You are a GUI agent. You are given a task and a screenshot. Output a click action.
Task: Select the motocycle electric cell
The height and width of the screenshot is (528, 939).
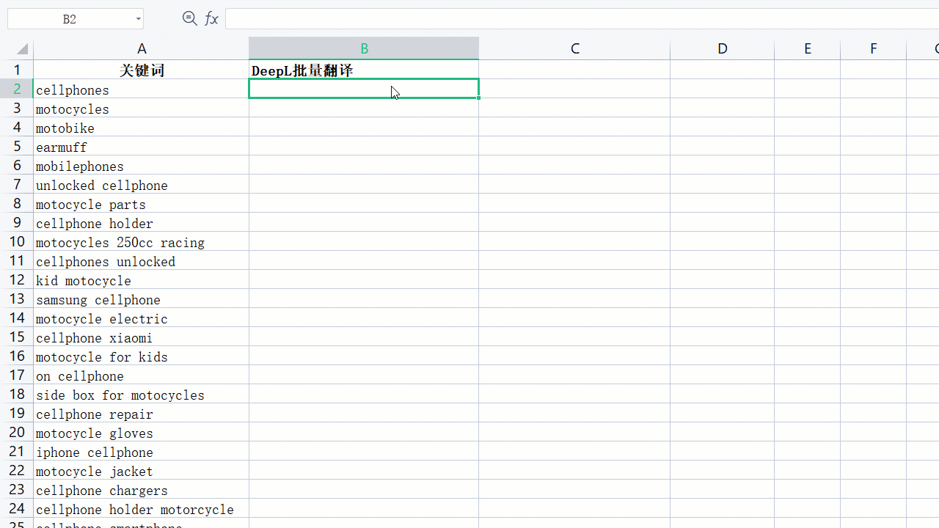(x=142, y=318)
